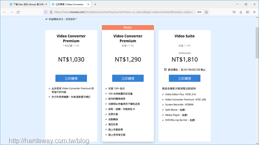Image resolution: width=259 pixels, height=145 pixels.
Task: Open the Firefox application menu
Action: (x=255, y=12)
